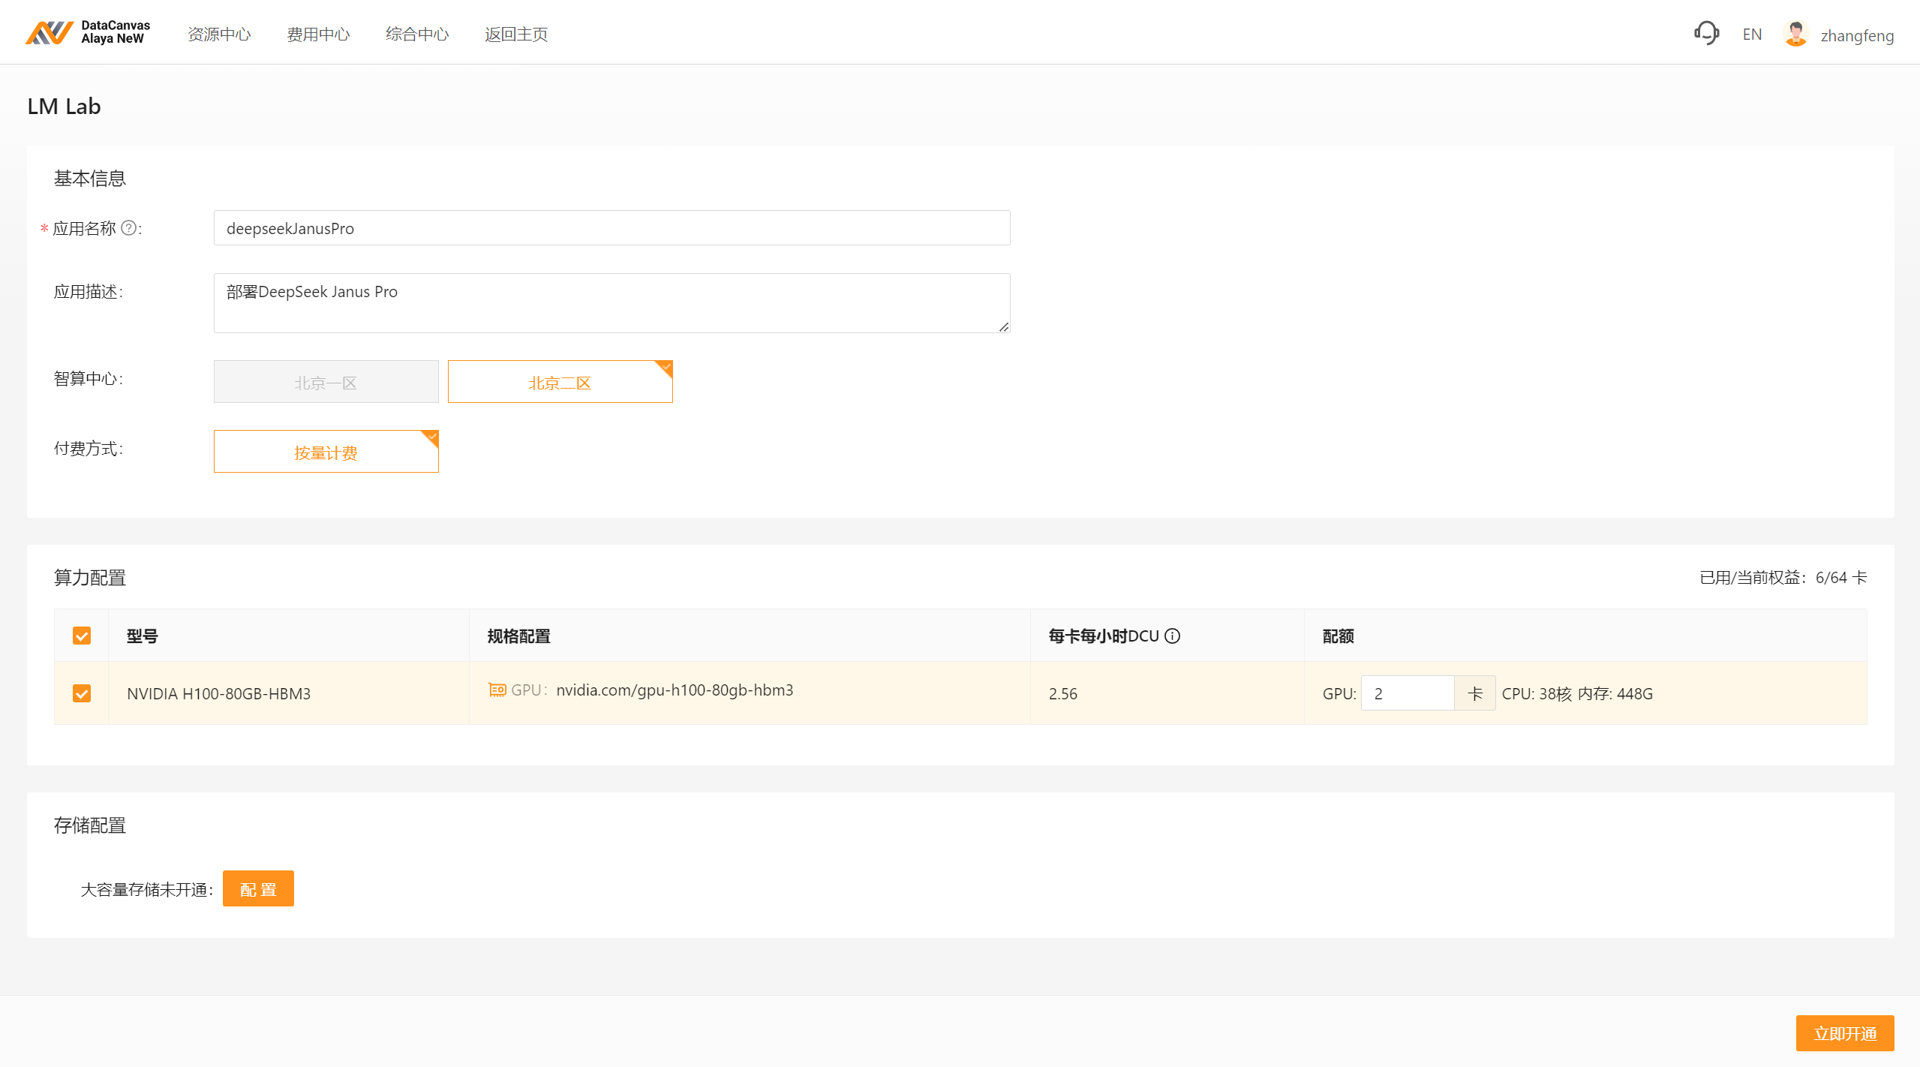Open the customer support headset icon

pos(1706,33)
